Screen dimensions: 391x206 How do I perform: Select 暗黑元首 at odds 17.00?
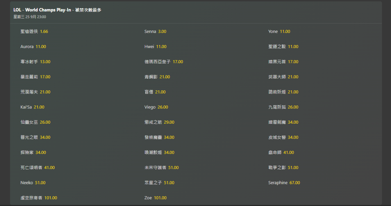click(x=283, y=62)
